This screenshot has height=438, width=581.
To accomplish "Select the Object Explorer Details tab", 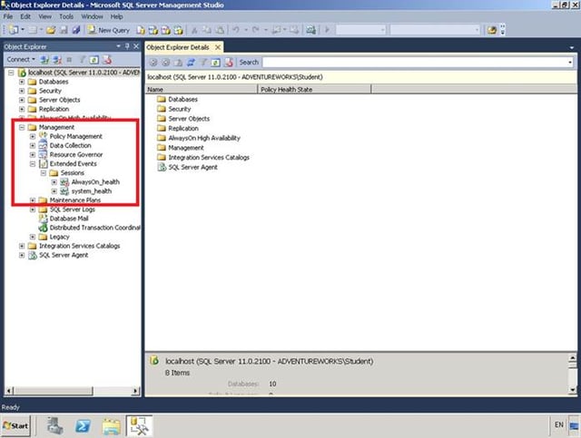I will tap(178, 47).
